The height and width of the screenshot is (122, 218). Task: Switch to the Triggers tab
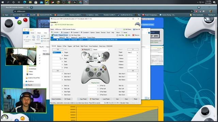pos(69,46)
